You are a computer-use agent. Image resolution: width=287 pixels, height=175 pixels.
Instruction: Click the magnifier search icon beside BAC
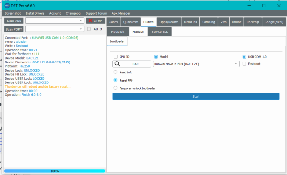click(117, 64)
